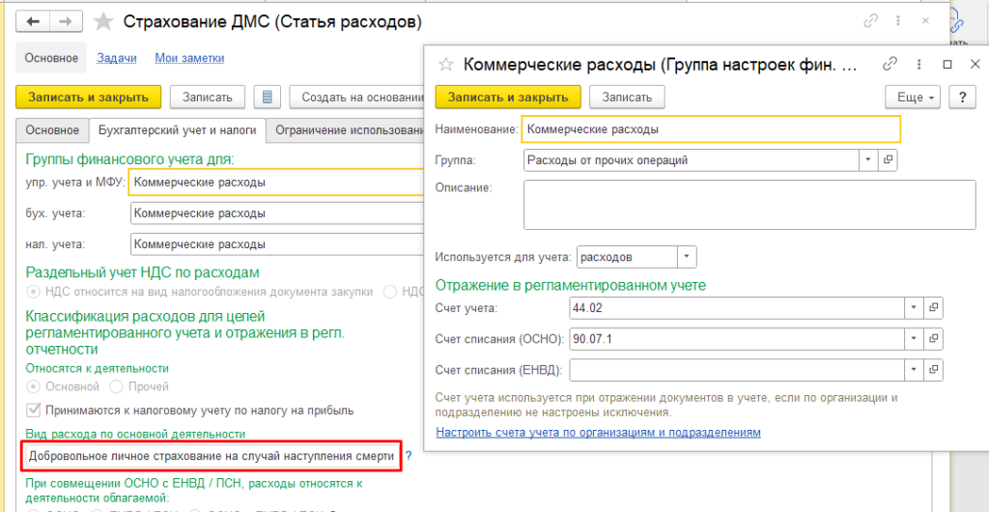Click the forward navigation arrow
989x512 pixels.
(x=67, y=20)
